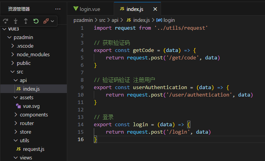Click the debug Step Into arrow

click(x=16, y=21)
